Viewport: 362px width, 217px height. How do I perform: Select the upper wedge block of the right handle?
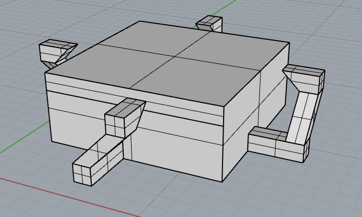pyautogui.click(x=305, y=78)
